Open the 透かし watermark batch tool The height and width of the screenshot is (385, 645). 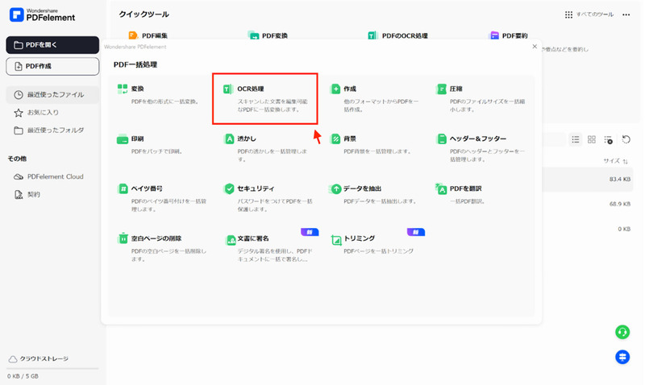[266, 148]
